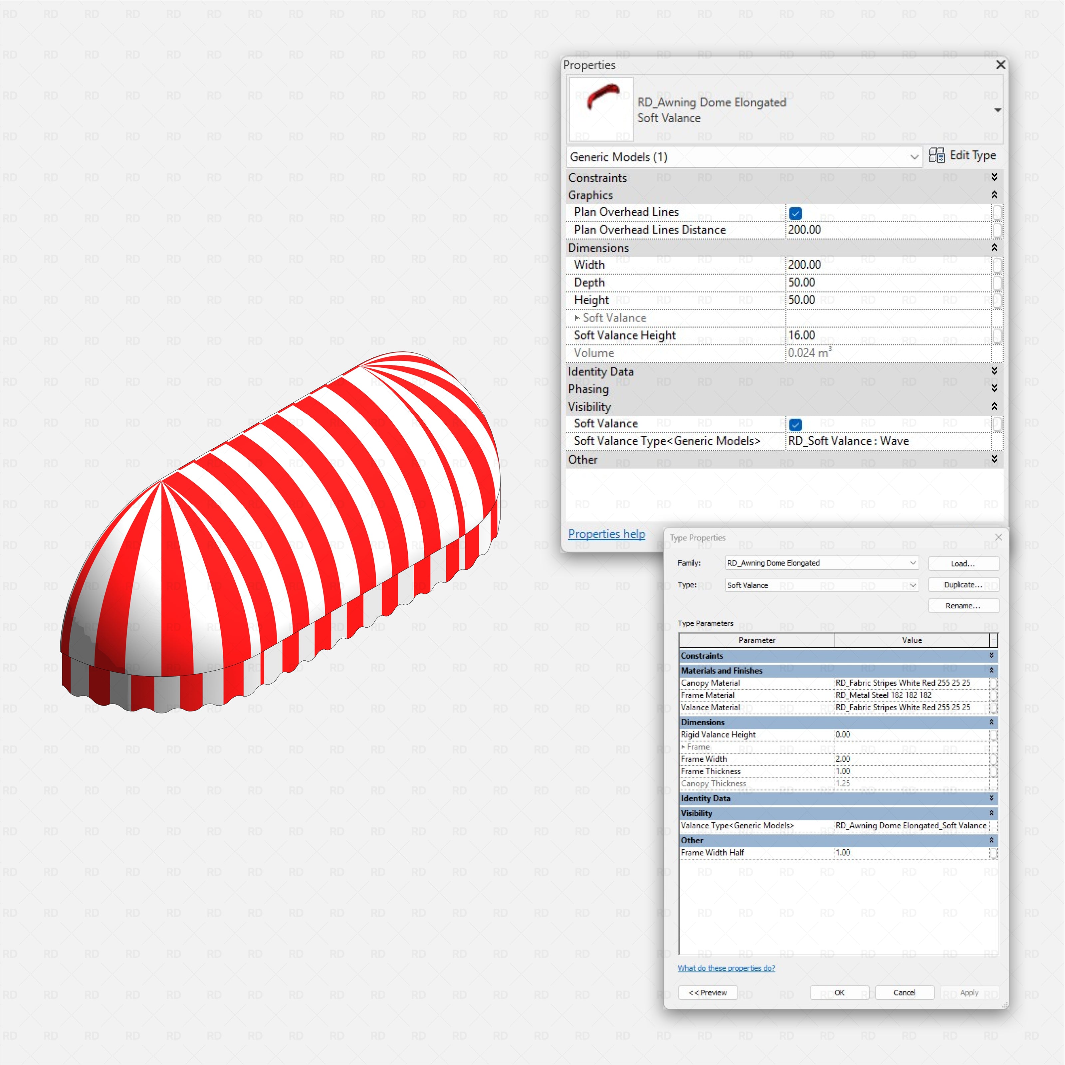This screenshot has width=1065, height=1065.
Task: Expand the Frame group row
Action: 683,747
